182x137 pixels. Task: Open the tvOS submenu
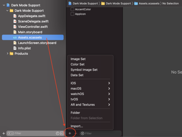click(90, 99)
